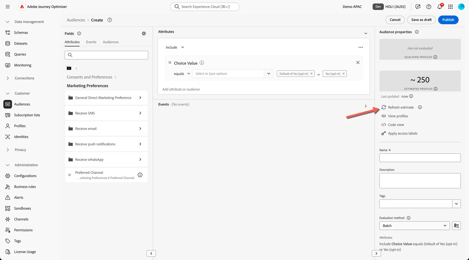Screen dimensions: 469x260
Task: Open the hamburger navigation menu
Action: coord(8,7)
